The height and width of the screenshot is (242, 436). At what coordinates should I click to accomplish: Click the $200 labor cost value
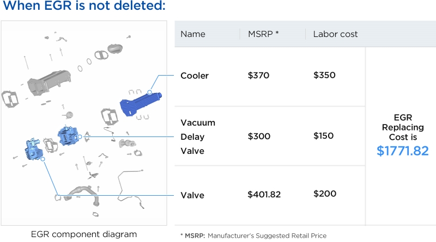[x=325, y=194]
